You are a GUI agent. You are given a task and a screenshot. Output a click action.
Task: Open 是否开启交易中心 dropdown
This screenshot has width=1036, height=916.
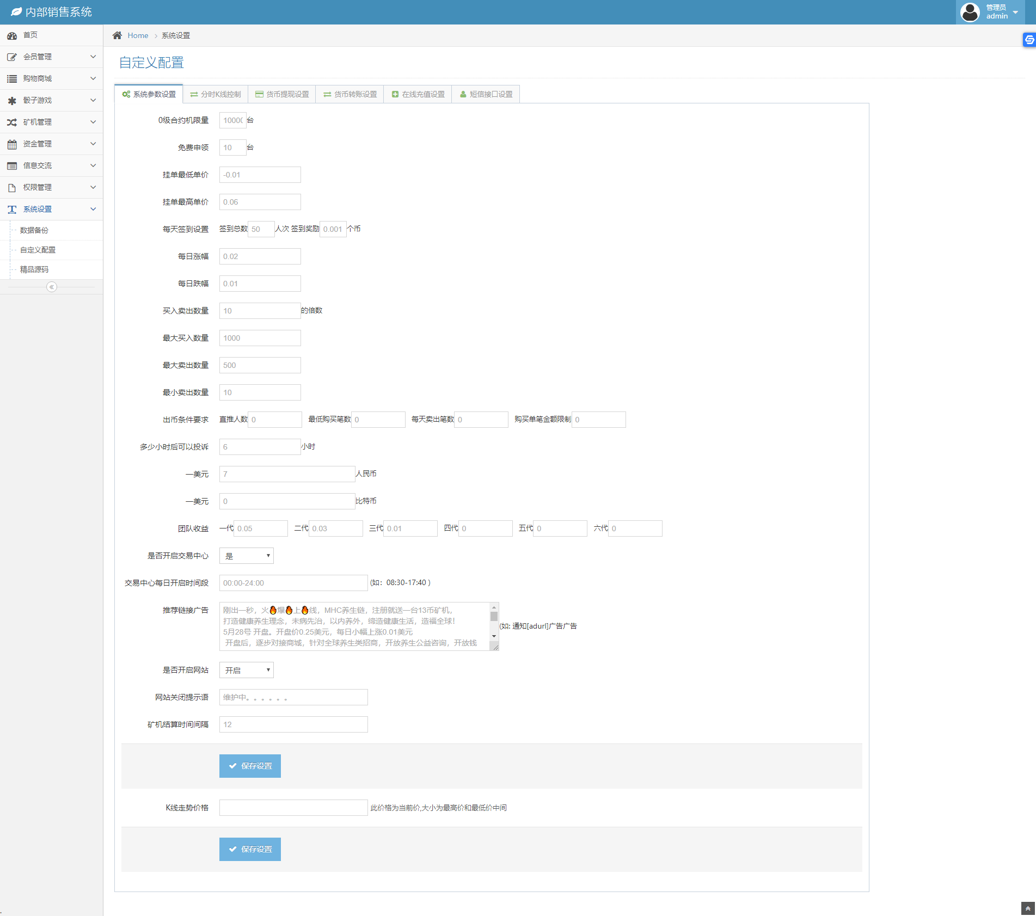pyautogui.click(x=247, y=556)
